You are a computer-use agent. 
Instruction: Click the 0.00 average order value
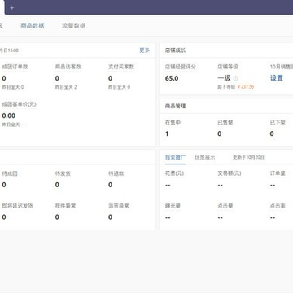click(9, 116)
